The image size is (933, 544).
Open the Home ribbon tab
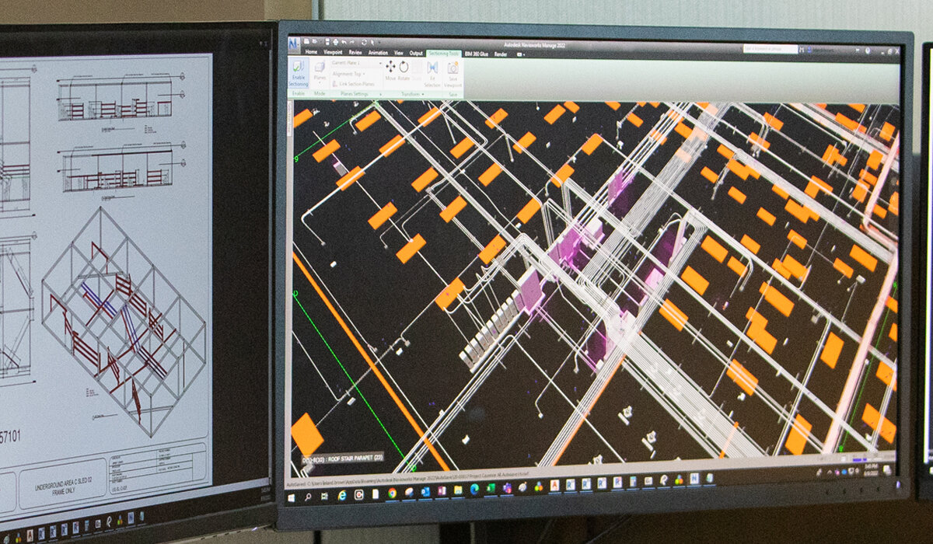coord(311,53)
